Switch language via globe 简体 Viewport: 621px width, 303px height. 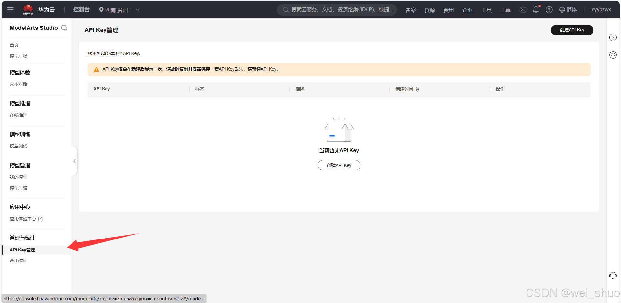pos(568,10)
